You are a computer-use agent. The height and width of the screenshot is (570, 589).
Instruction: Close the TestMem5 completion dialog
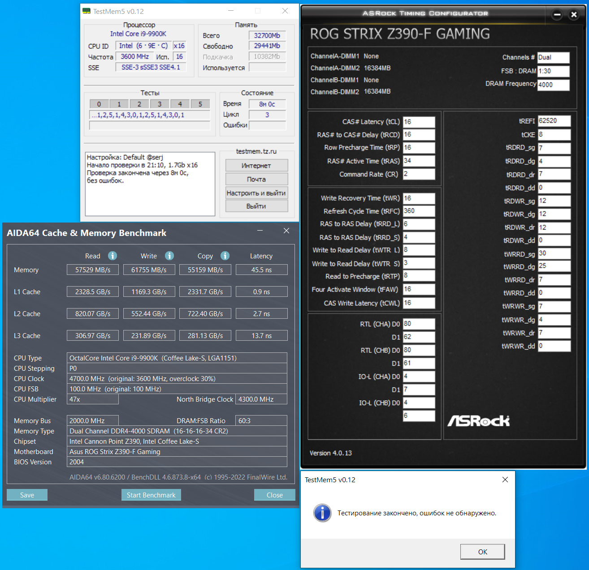point(505,480)
